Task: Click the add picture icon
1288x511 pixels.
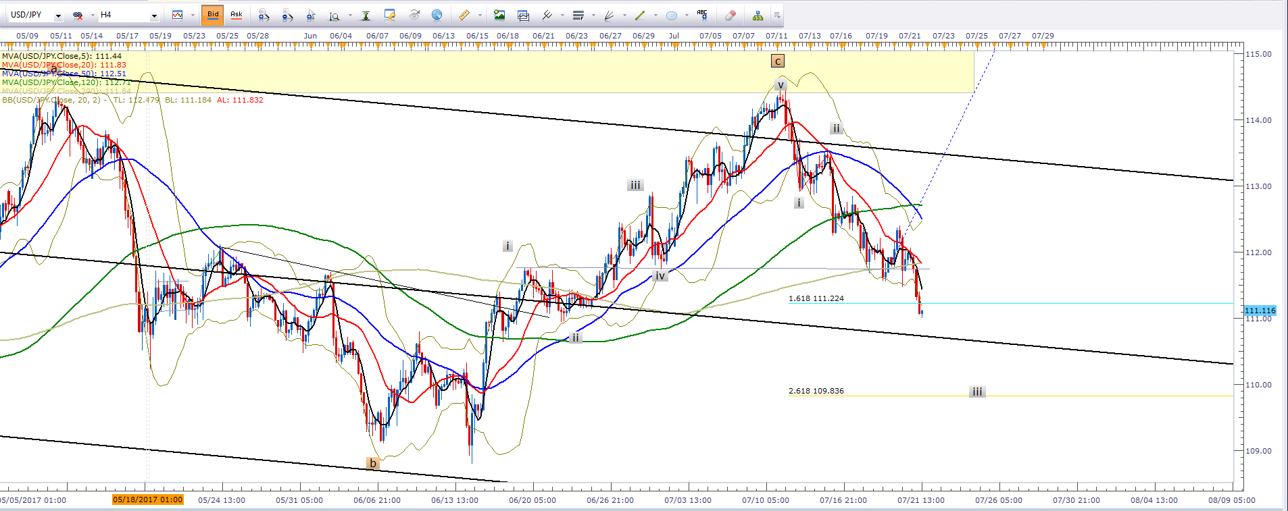Action: tap(499, 15)
